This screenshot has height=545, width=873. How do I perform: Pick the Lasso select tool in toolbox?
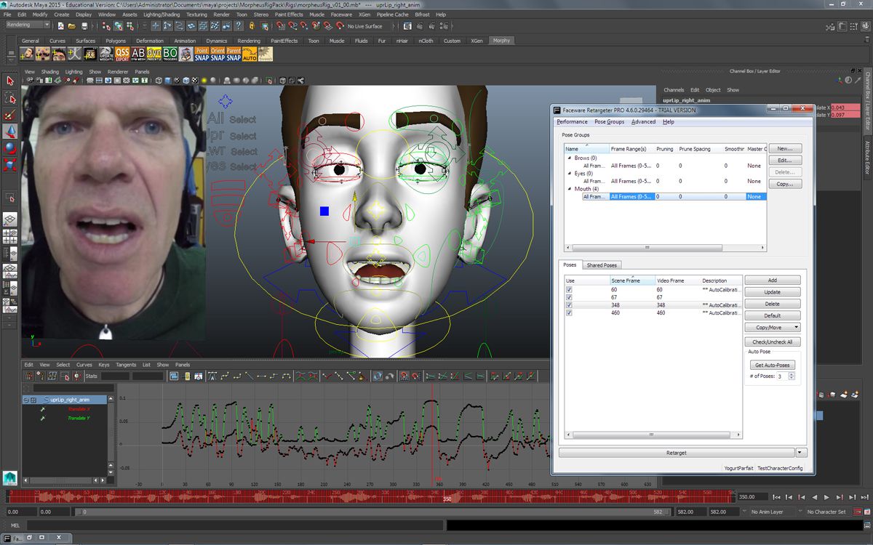tap(10, 97)
